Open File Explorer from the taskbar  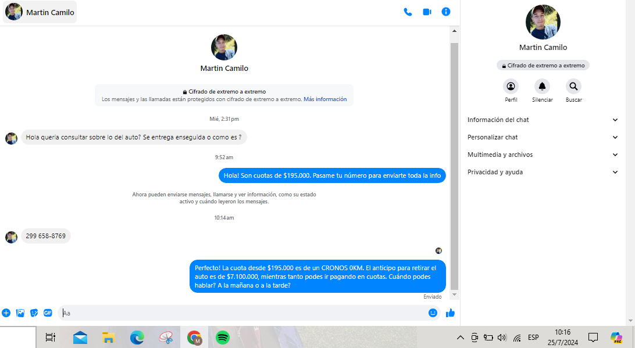(x=109, y=337)
